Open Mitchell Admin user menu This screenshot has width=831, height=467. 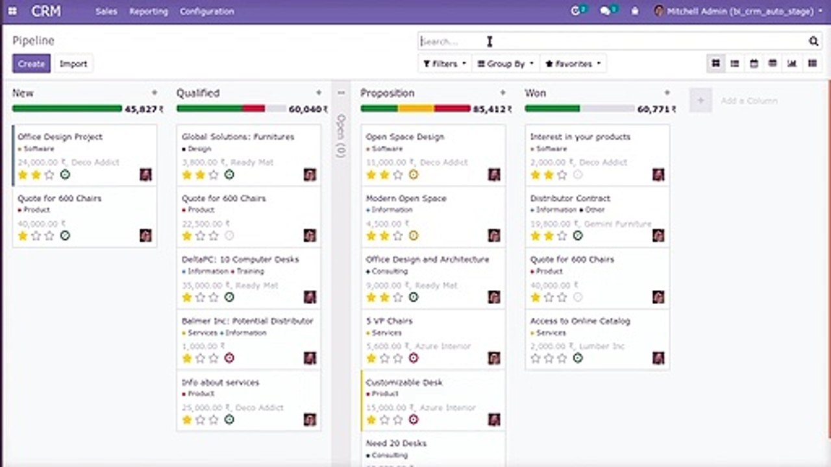point(737,11)
